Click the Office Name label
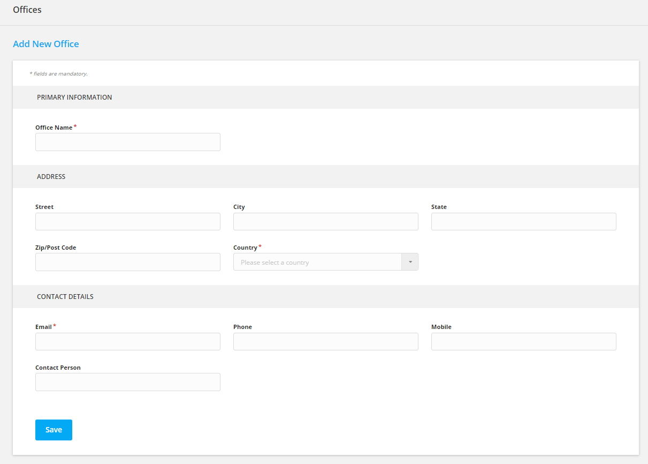 click(x=54, y=128)
